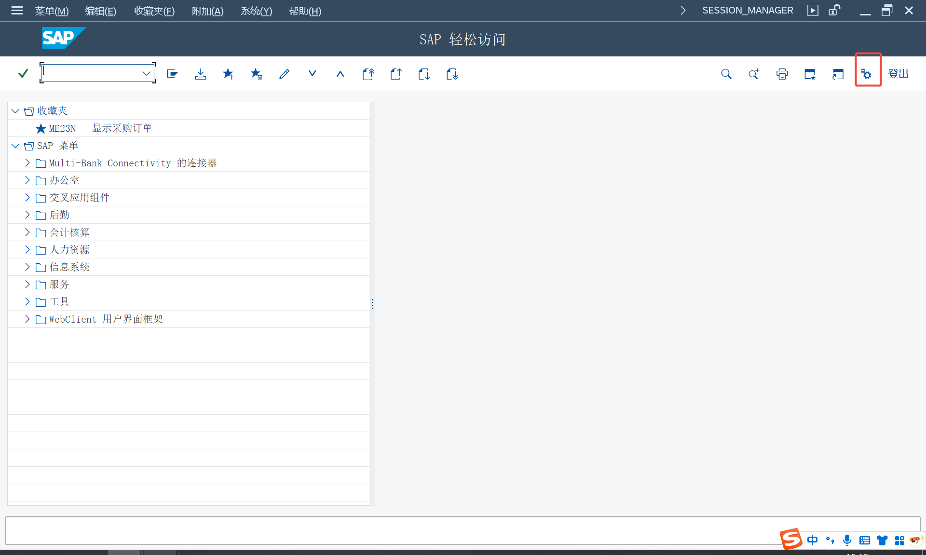The image size is (926, 555).
Task: Expand the WebClient 用户界面框架 folder
Action: (x=27, y=319)
